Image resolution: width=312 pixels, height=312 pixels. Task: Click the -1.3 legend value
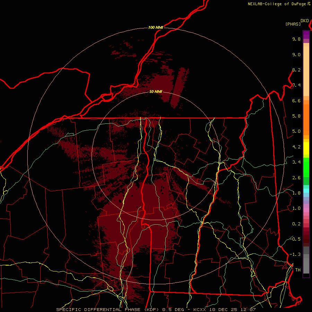click(295, 254)
